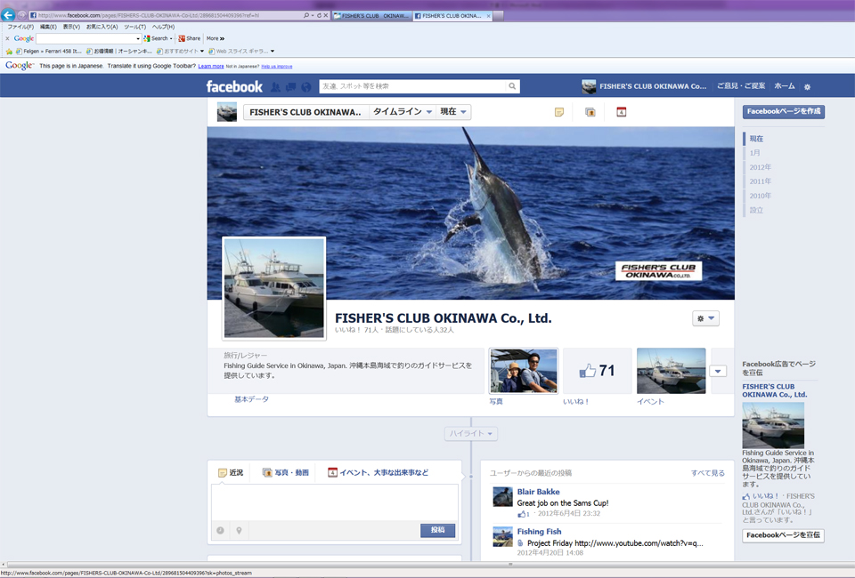Click Blair Bakke's profile picture

[x=502, y=497]
